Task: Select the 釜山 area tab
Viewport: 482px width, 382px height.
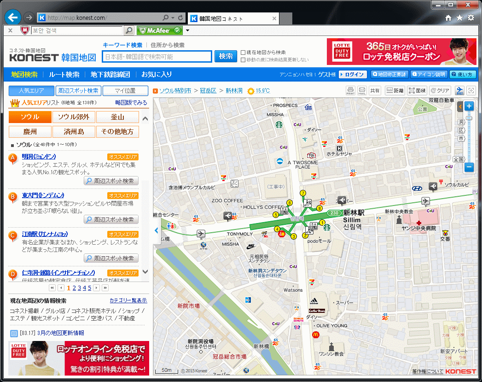Action: pos(117,117)
